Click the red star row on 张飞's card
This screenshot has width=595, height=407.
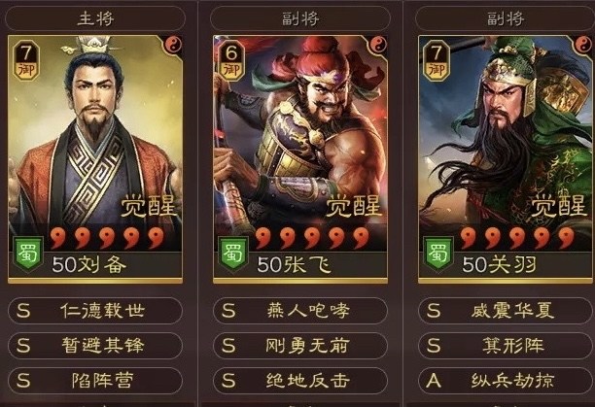click(x=312, y=238)
